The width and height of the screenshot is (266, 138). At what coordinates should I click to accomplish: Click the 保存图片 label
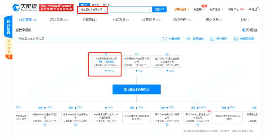[222, 39]
